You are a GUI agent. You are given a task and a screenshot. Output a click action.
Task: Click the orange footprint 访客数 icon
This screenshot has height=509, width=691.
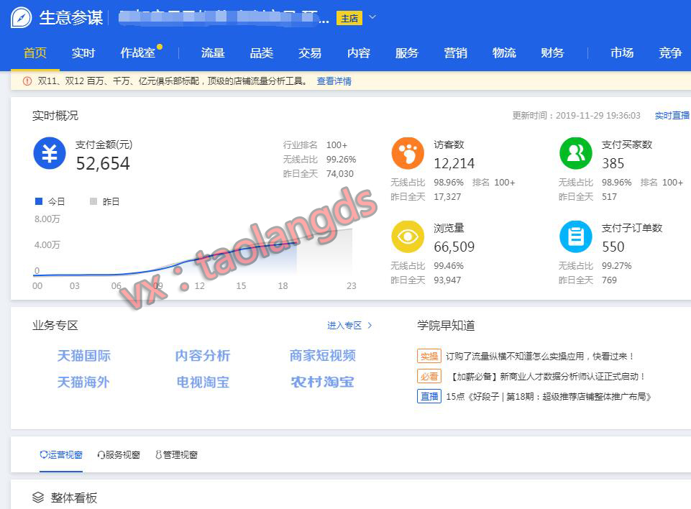pyautogui.click(x=408, y=153)
